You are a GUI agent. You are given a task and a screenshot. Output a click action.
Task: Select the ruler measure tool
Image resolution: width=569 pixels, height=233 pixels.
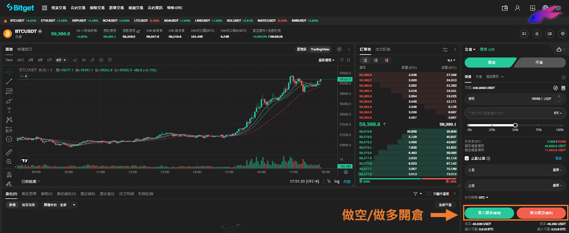click(x=9, y=152)
